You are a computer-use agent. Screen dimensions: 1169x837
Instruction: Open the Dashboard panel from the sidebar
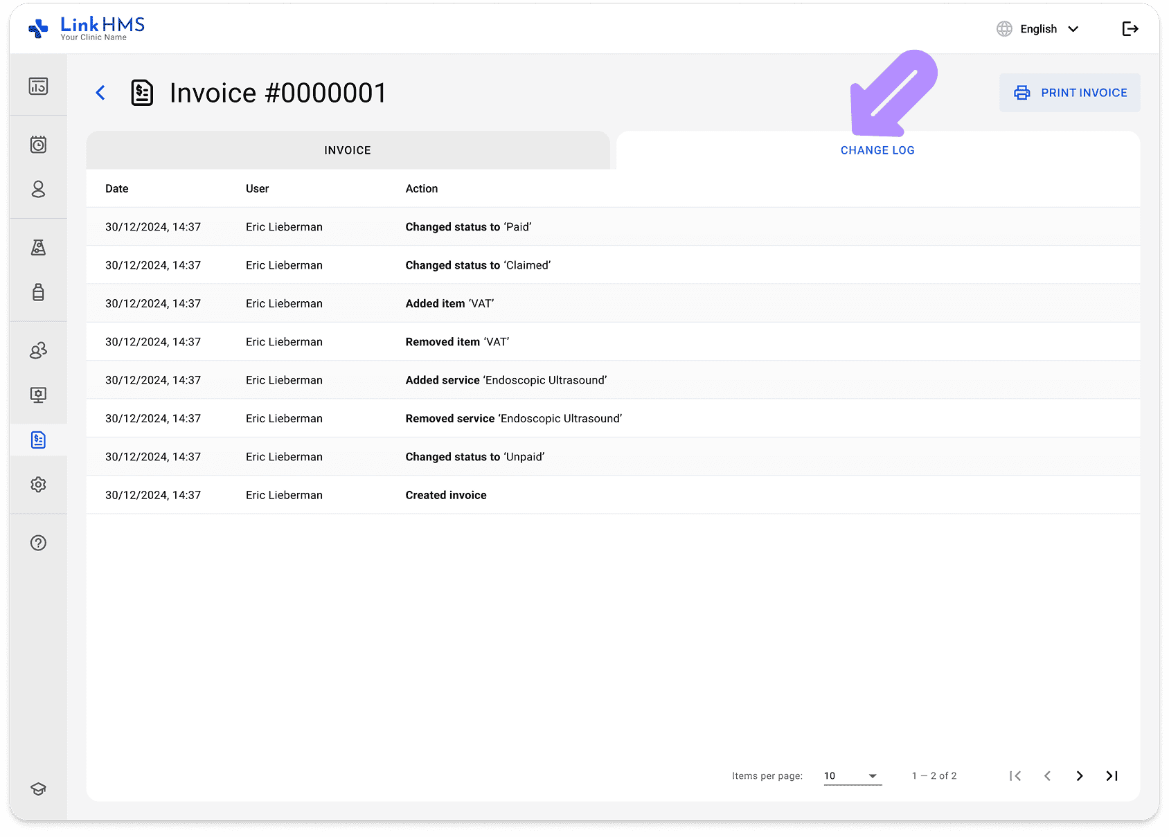click(38, 85)
